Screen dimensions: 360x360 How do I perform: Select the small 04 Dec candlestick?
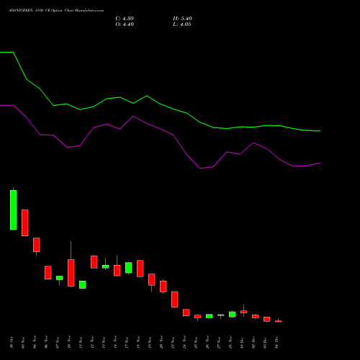(x=279, y=321)
